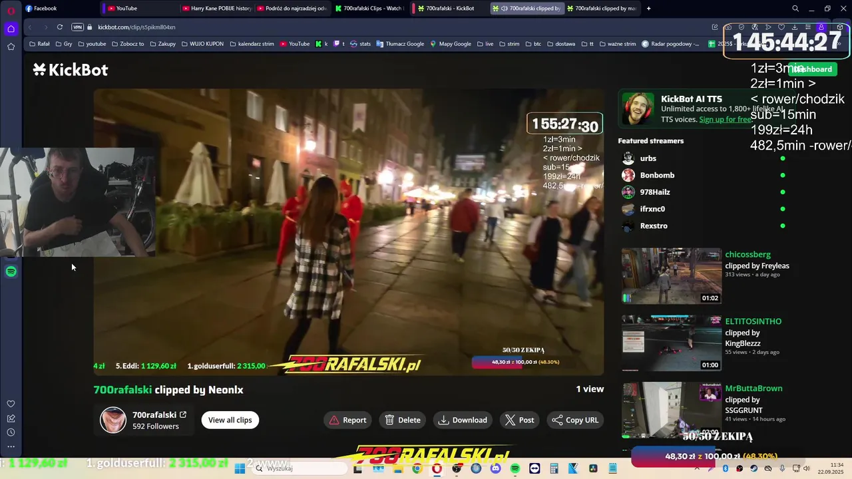This screenshot has width=852, height=479.
Task: Open the ważne strim bookmarks folder
Action: point(618,44)
